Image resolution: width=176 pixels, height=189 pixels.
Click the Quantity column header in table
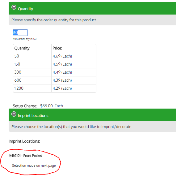click(x=32, y=48)
